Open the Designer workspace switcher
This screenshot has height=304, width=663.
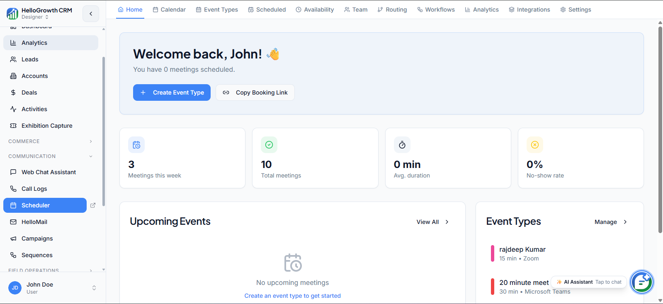tap(35, 17)
